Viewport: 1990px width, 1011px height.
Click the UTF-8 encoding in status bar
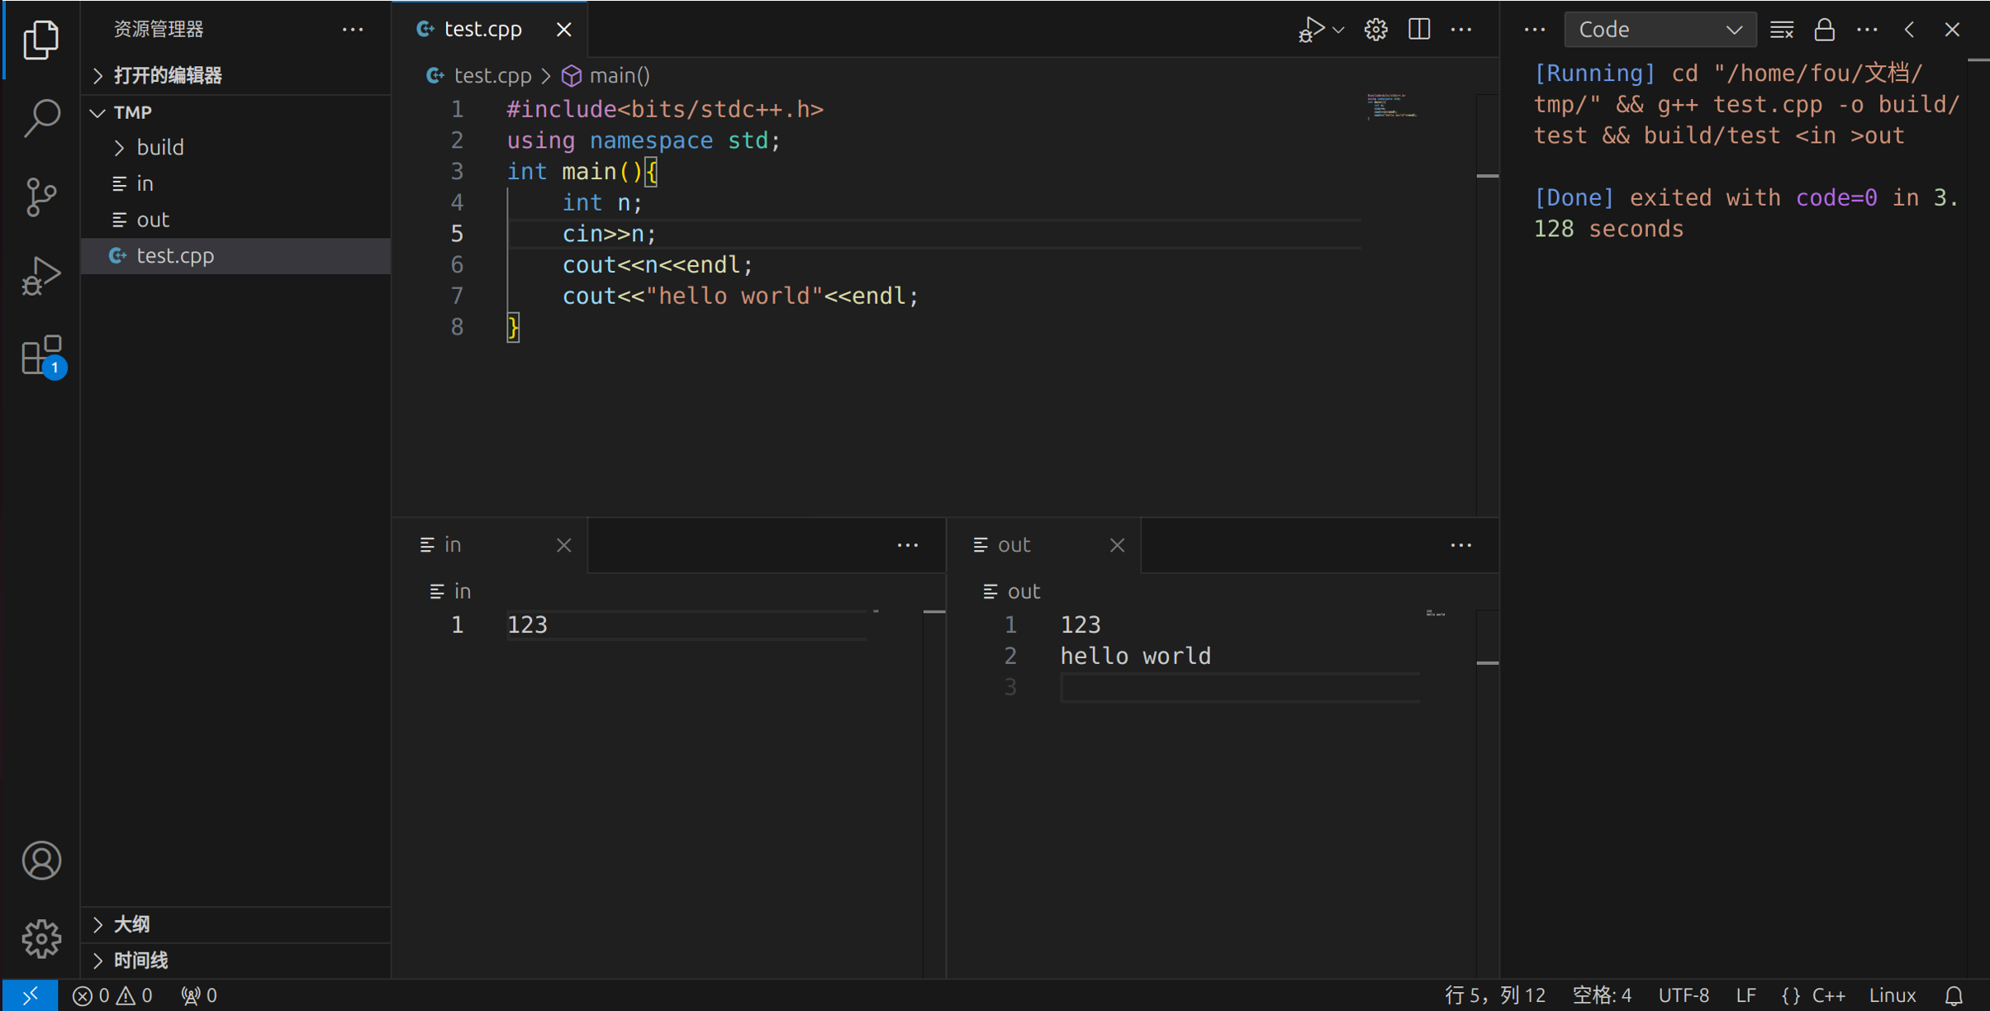(1684, 995)
